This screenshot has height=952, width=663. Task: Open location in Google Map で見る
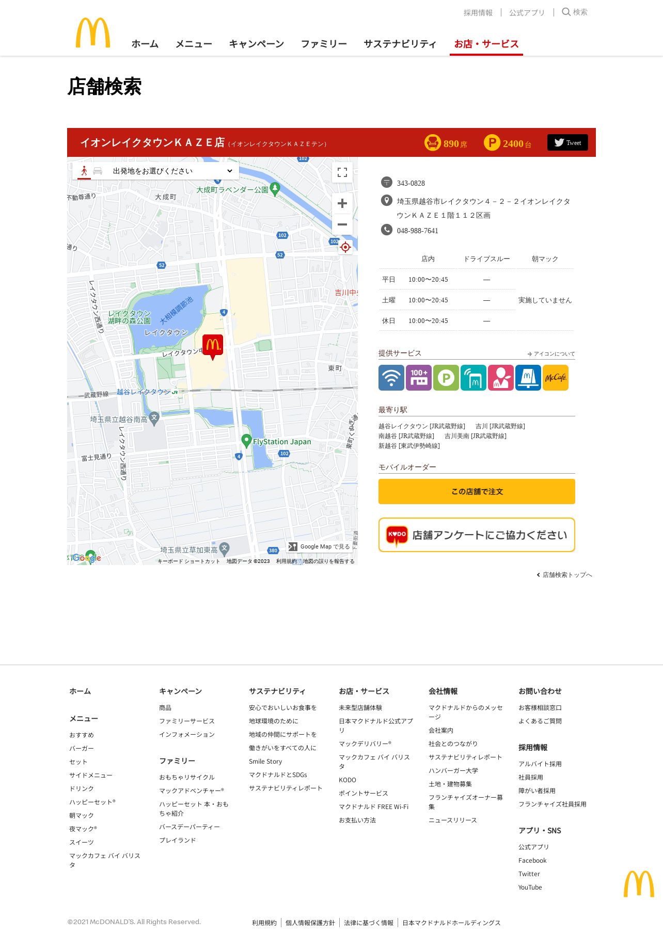[x=320, y=546]
